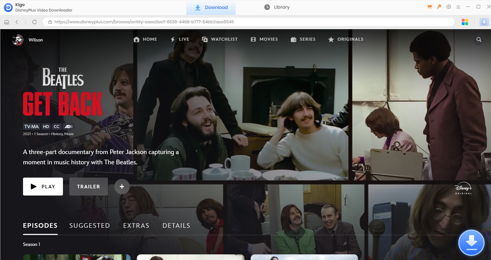491x260 pixels.
Task: Open the settings gear icon
Action: click(x=449, y=7)
